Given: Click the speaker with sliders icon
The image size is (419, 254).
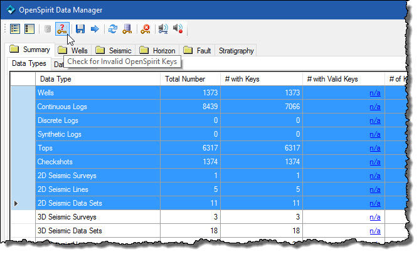Looking at the screenshot, I should (x=164, y=29).
